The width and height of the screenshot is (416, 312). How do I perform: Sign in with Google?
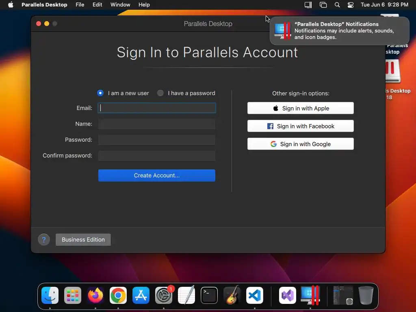[301, 144]
